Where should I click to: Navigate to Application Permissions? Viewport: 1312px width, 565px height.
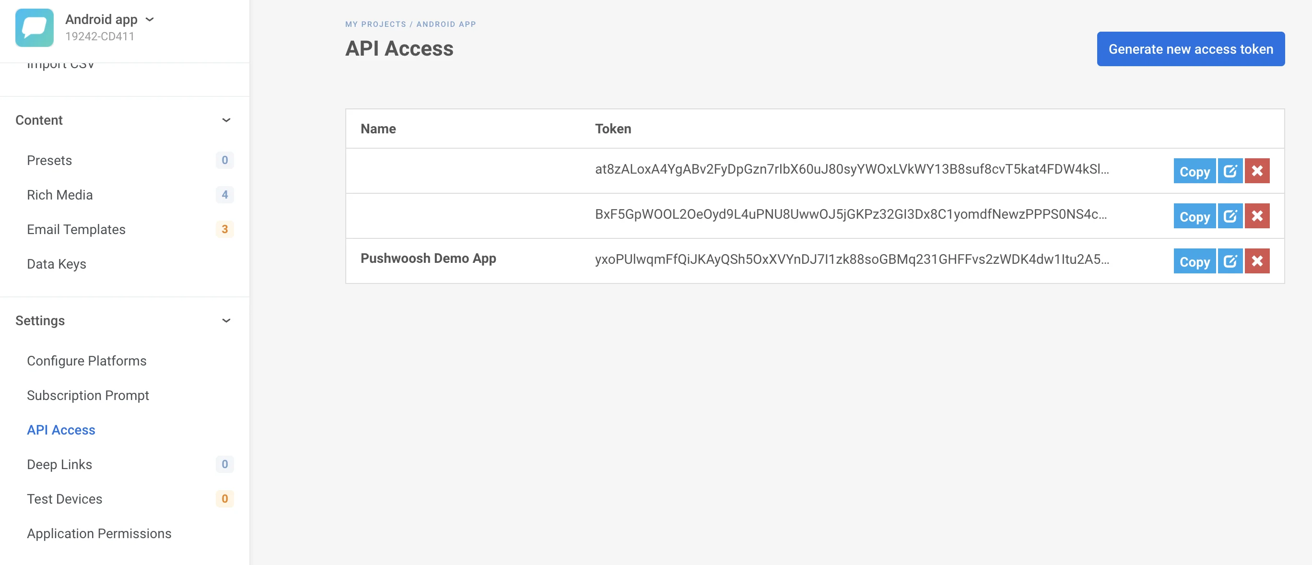coord(99,533)
